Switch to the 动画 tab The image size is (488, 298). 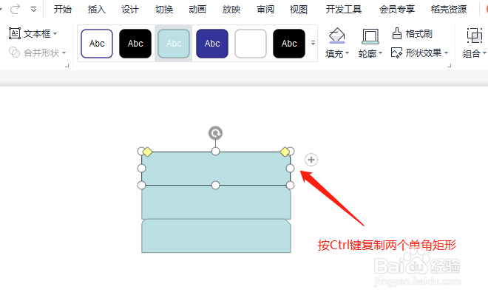[x=197, y=10]
